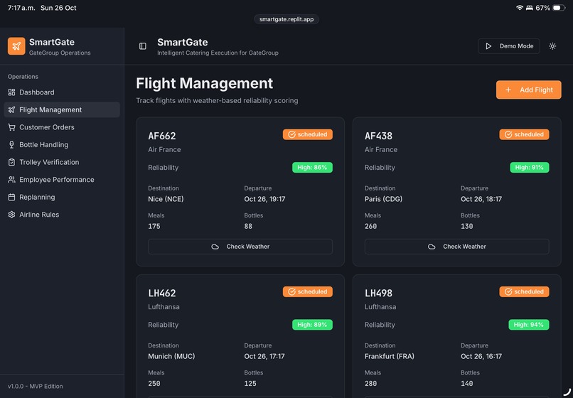
Task: Click the High: 94% reliability badge
Action: 528,325
